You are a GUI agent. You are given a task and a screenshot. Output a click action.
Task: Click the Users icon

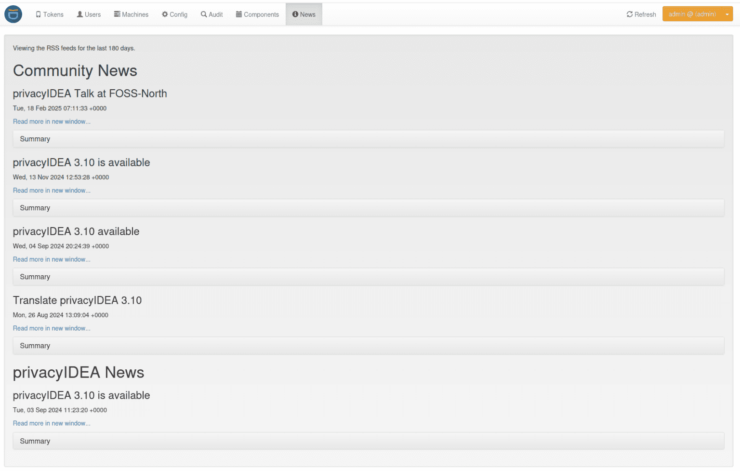tap(79, 14)
